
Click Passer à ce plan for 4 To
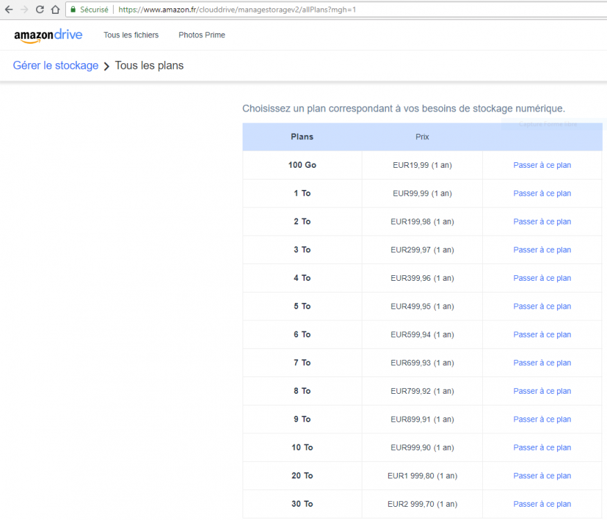coord(542,278)
